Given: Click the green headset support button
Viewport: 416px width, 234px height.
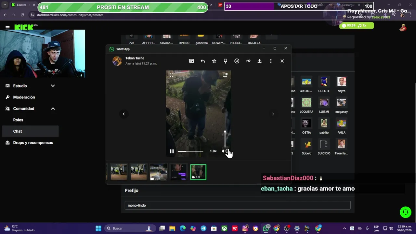Looking at the screenshot, I should [x=406, y=212].
